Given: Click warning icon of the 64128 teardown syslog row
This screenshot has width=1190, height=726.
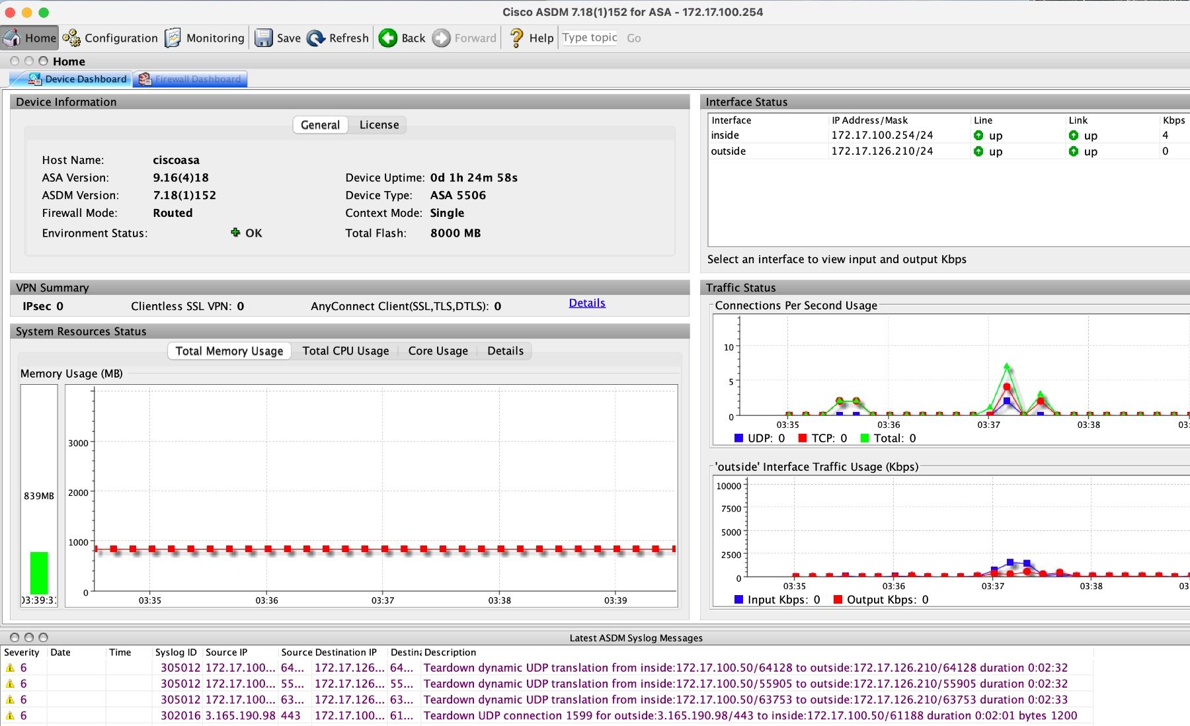Looking at the screenshot, I should [x=10, y=668].
